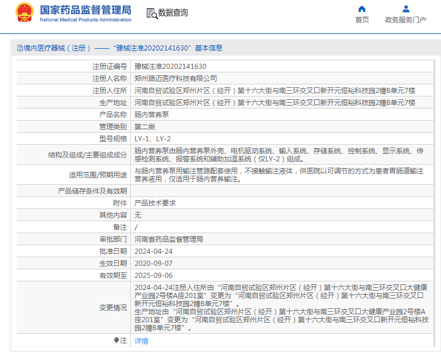
Task: Click the lightbulb 注 icon
Action: coord(116,341)
